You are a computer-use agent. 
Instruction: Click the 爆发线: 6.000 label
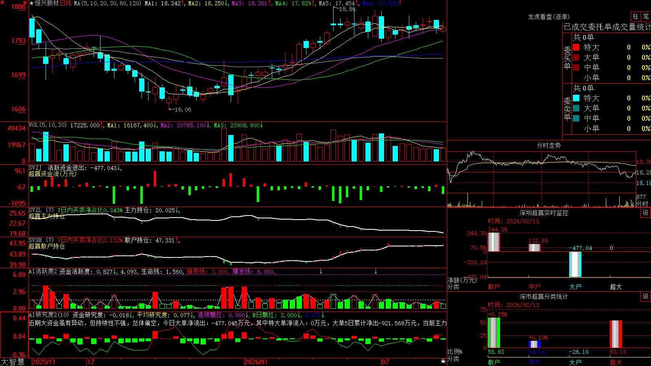pyautogui.click(x=253, y=271)
